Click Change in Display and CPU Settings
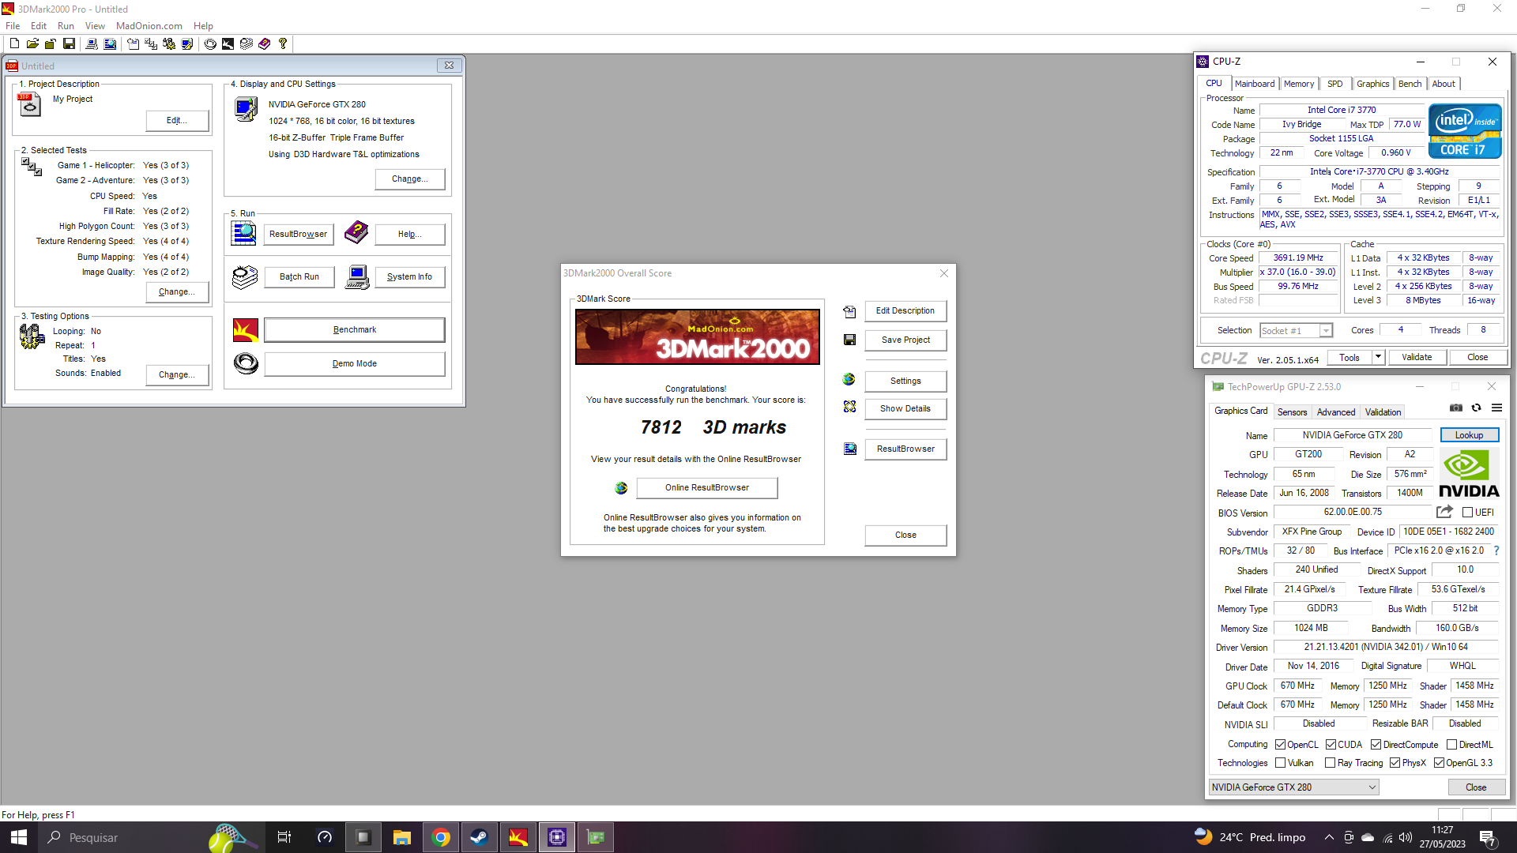Screen dimensions: 1517x853 tap(409, 179)
